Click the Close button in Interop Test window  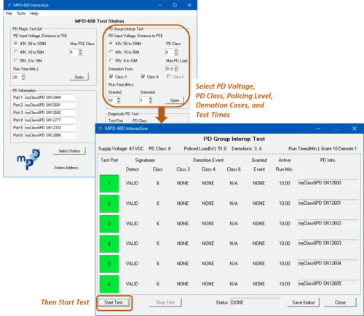[340, 302]
